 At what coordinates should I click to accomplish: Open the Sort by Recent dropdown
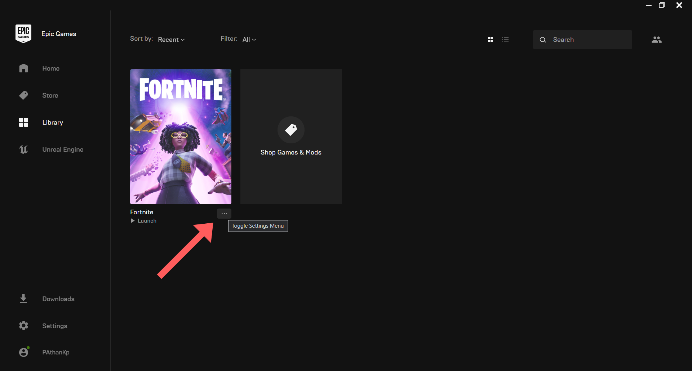pos(171,40)
